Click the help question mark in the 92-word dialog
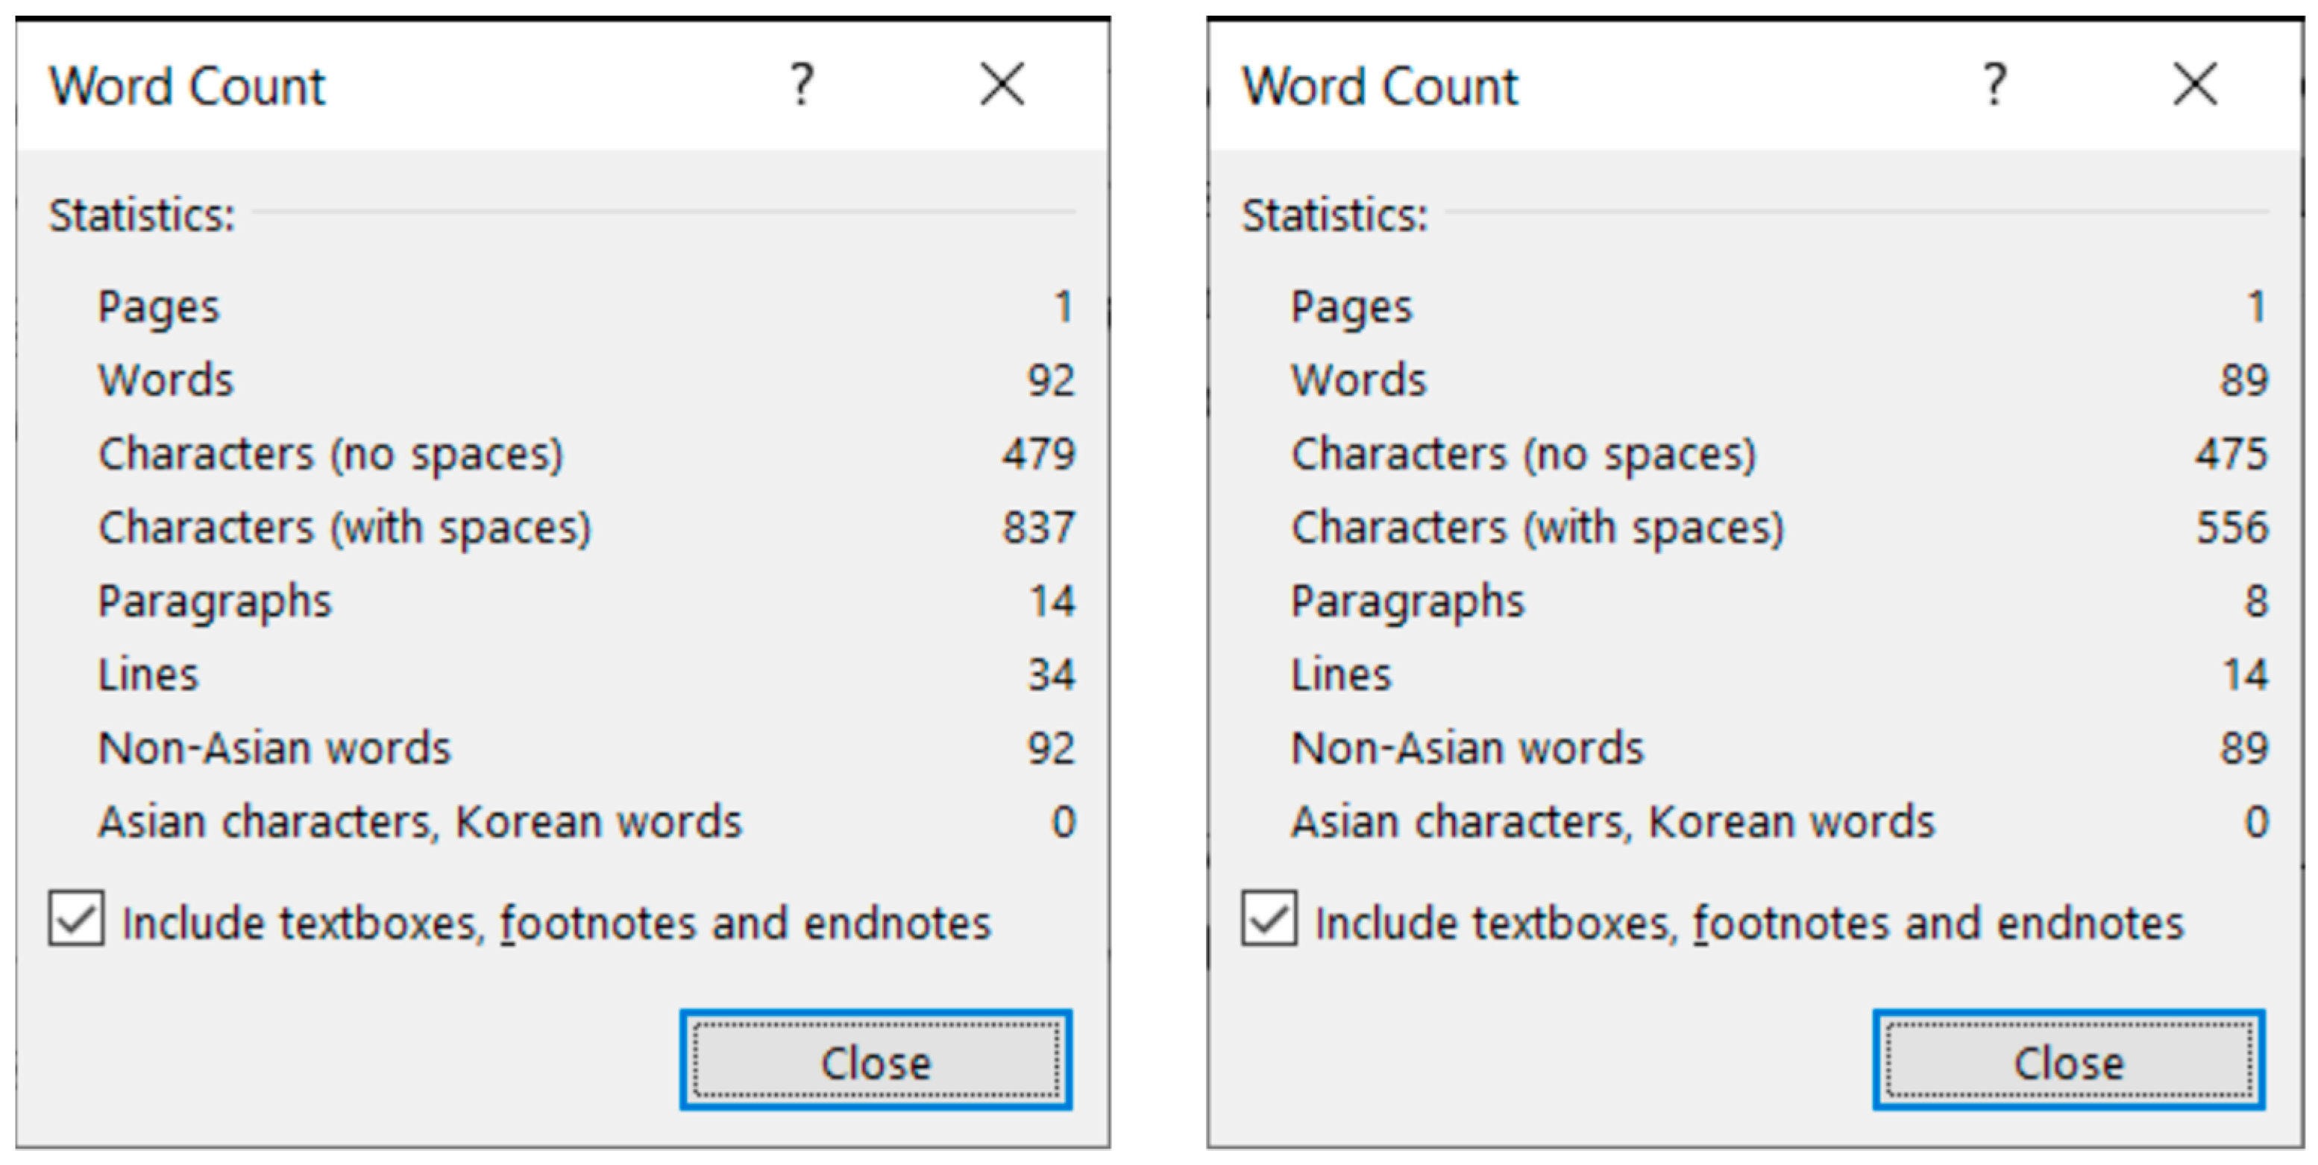This screenshot has width=2318, height=1165. 802,84
